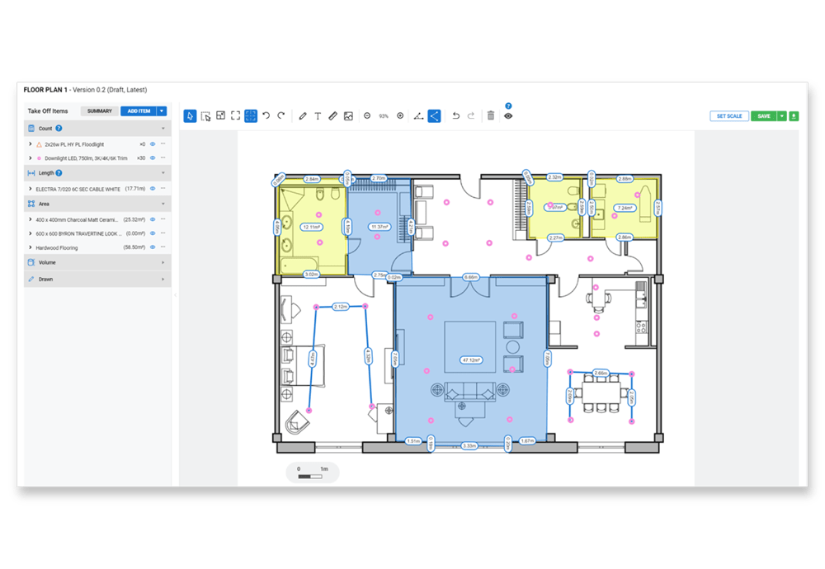Expand the Volume section
The height and width of the screenshot is (569, 825).
tap(98, 262)
